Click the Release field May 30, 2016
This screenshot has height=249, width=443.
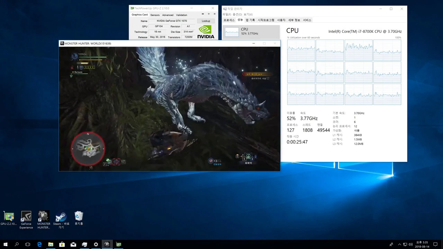pos(157,37)
